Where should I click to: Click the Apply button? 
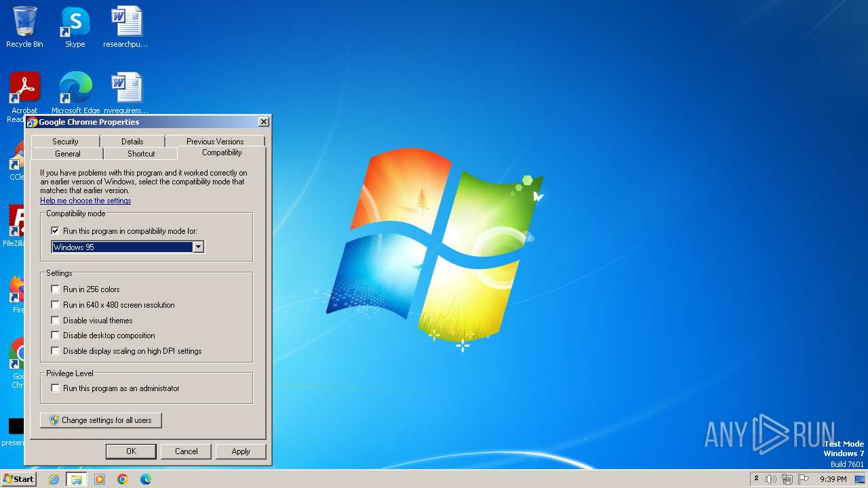pos(241,451)
